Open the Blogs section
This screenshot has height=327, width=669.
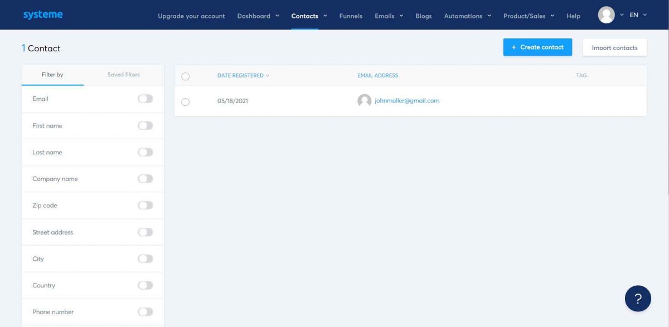tap(424, 16)
